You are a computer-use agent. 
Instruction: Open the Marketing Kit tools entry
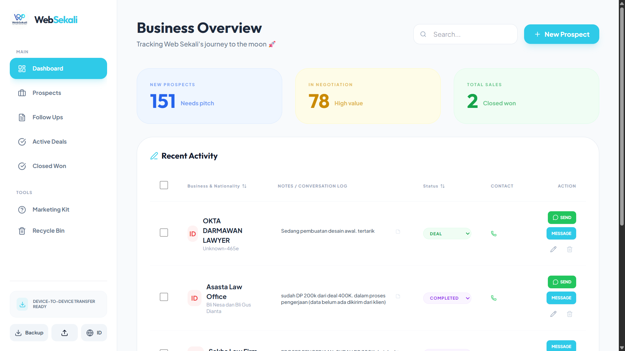tap(51, 210)
